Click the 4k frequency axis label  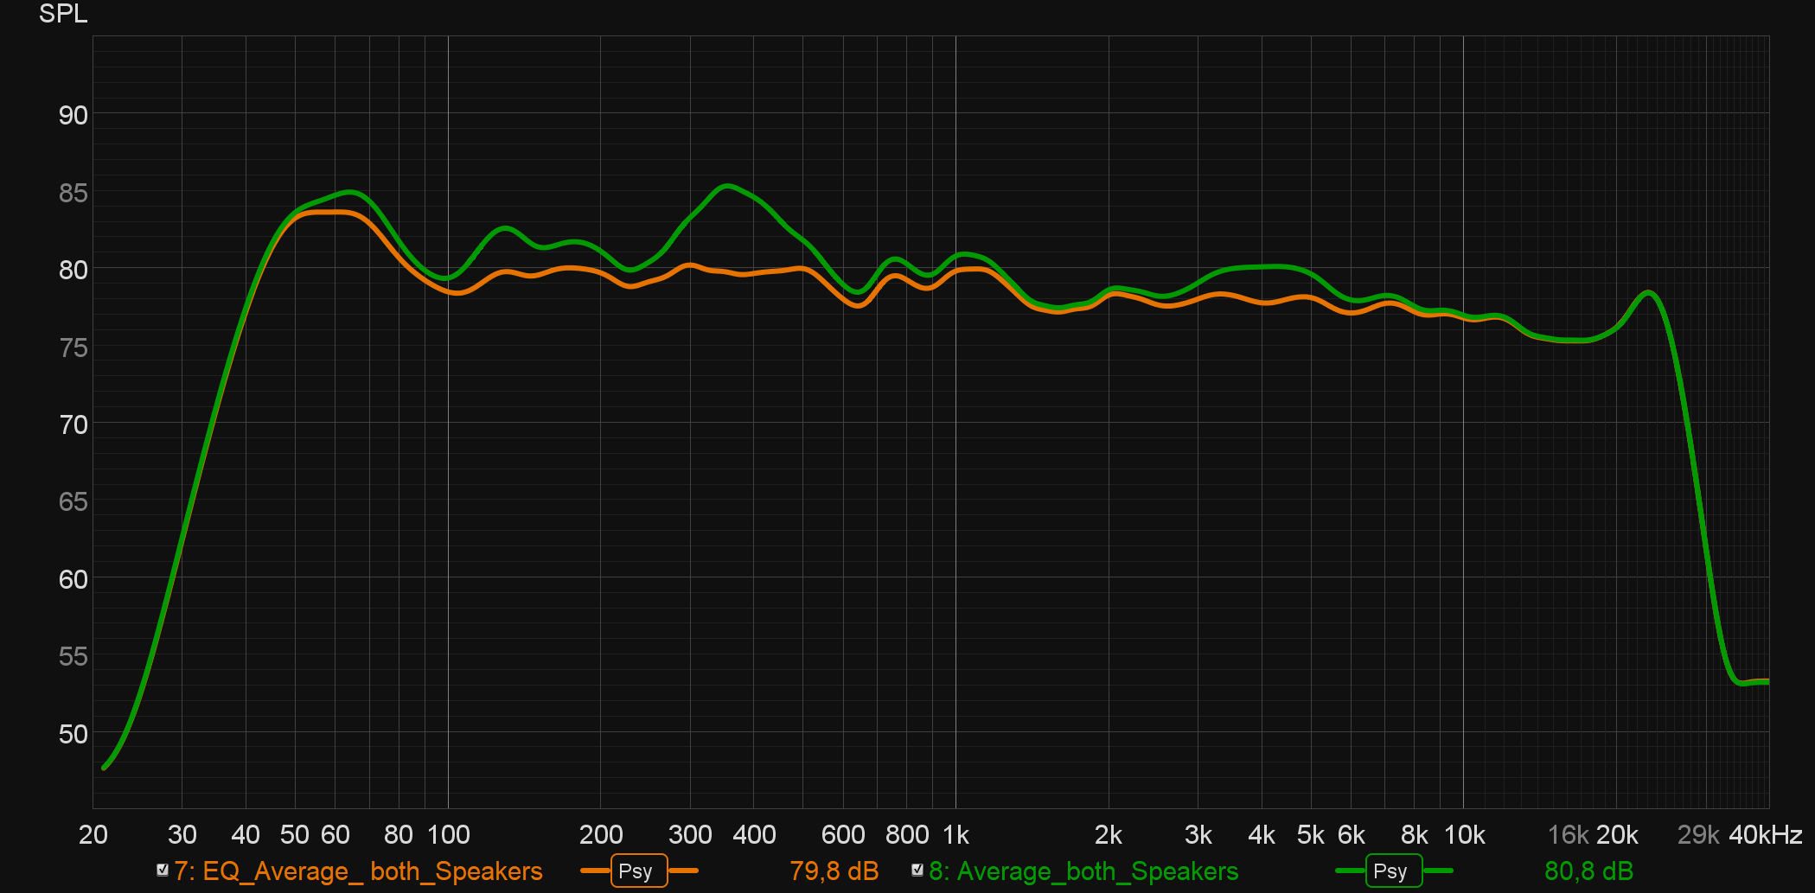pos(1262,834)
